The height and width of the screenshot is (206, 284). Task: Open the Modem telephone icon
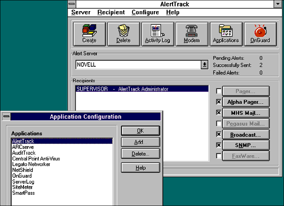192,34
